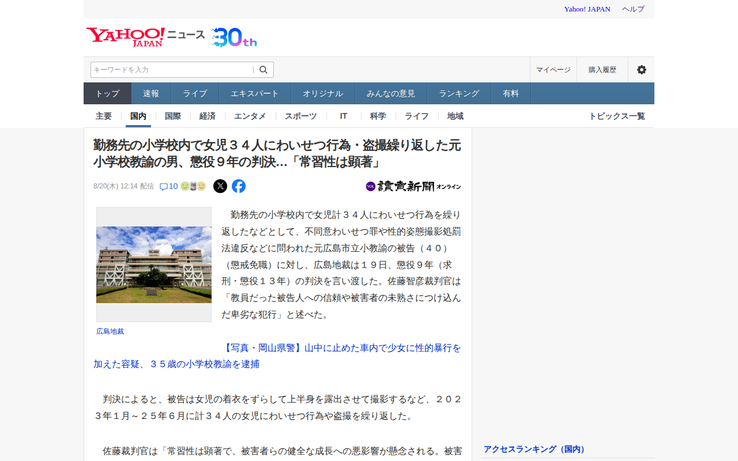This screenshot has width=738, height=461.
Task: Switch to the IT category
Action: 344,116
